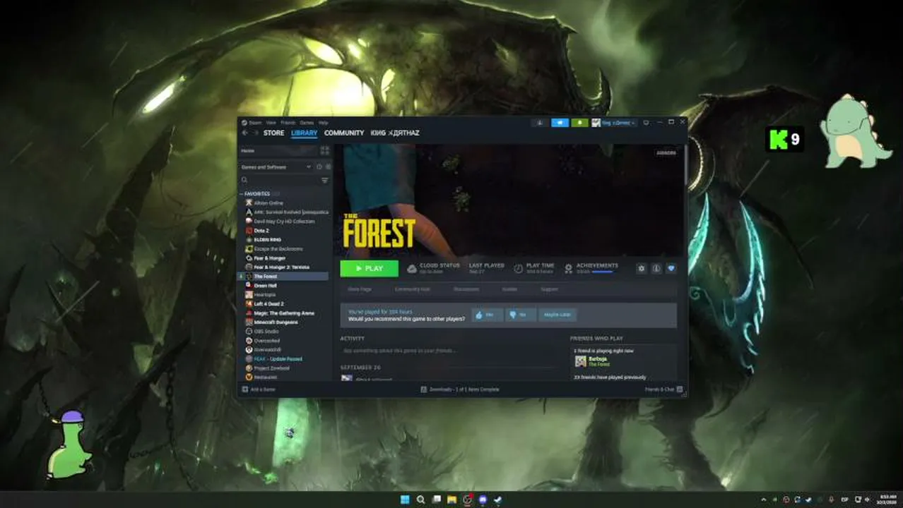This screenshot has width=903, height=508.
Task: Select Escape the Backrooms
Action: coord(278,249)
